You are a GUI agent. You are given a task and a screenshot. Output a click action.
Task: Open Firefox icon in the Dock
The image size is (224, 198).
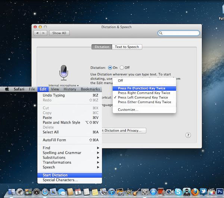(195, 192)
